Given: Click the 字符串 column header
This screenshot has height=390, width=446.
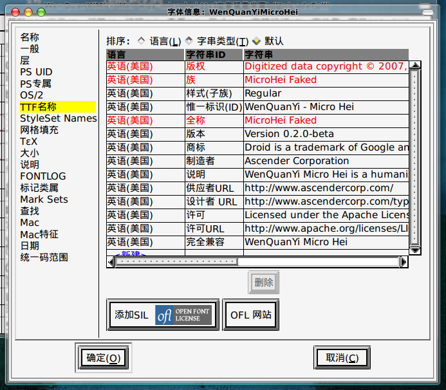Looking at the screenshot, I should tap(326, 55).
